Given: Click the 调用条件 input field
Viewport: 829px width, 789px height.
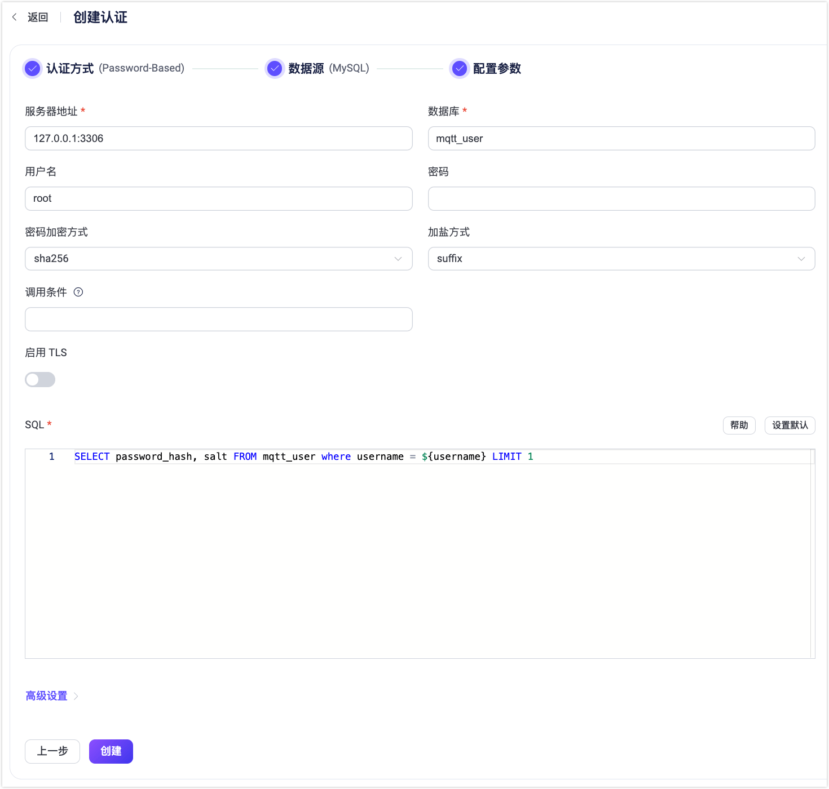Looking at the screenshot, I should [218, 319].
